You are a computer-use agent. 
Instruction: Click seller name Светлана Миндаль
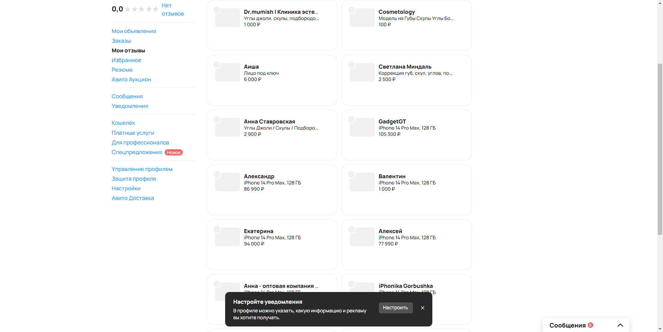[405, 67]
